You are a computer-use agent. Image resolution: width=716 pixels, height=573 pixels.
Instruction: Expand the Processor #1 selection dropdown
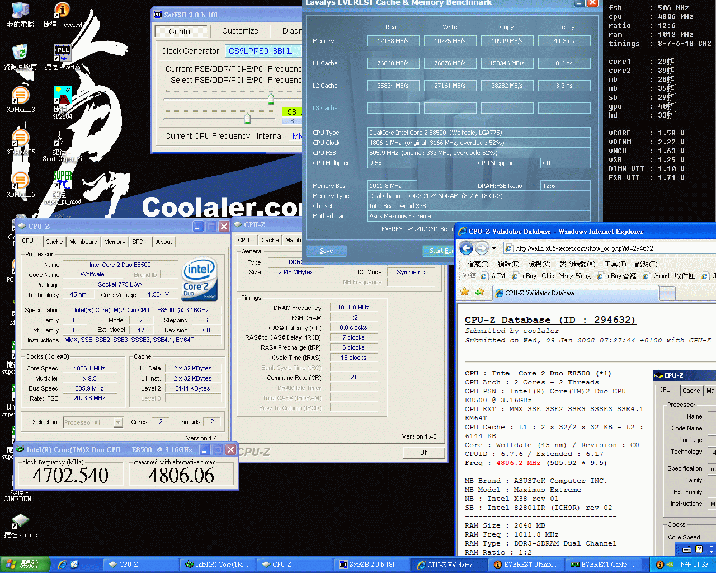(x=118, y=422)
